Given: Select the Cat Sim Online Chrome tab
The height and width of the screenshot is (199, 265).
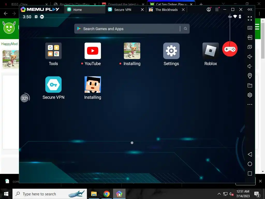Looking at the screenshot, I should click(171, 4).
